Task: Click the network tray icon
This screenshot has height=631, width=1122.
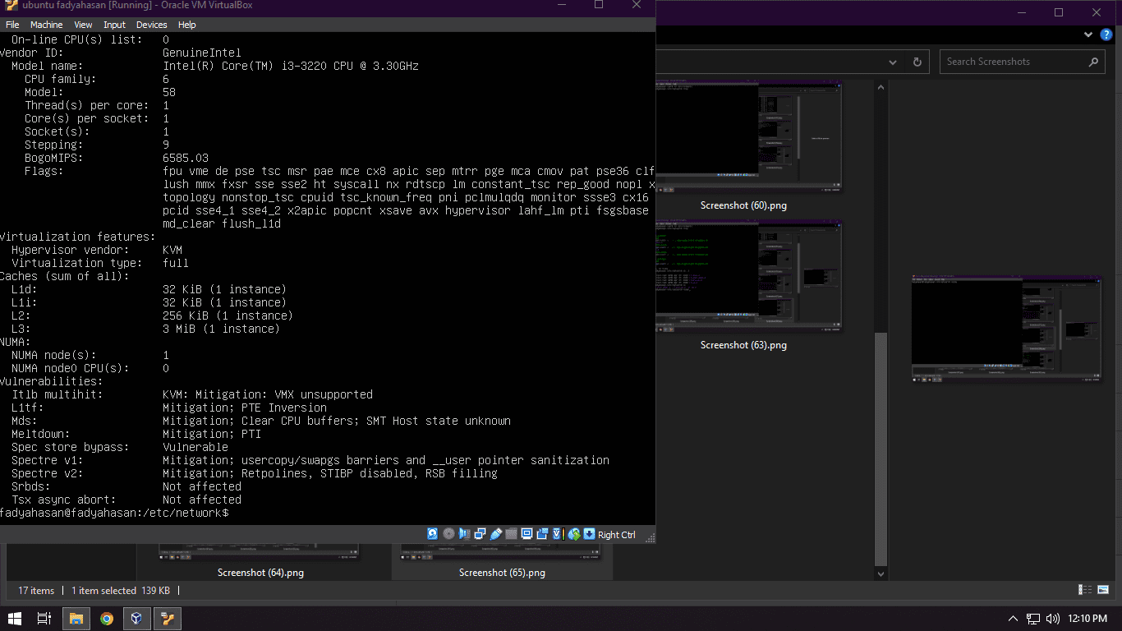Action: coord(1033,619)
